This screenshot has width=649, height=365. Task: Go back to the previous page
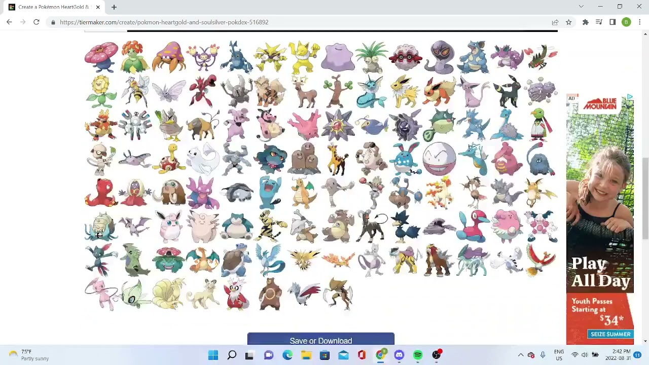[9, 22]
